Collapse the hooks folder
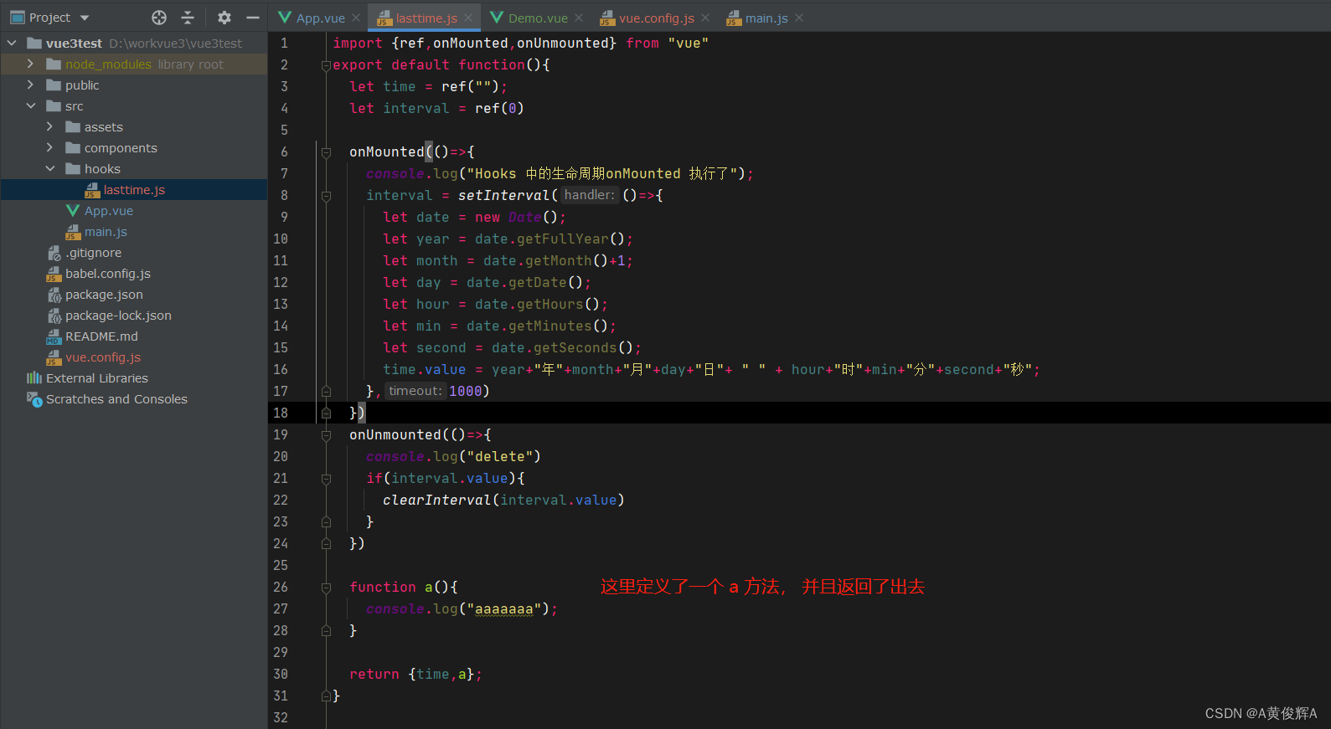The height and width of the screenshot is (729, 1331). coord(50,168)
